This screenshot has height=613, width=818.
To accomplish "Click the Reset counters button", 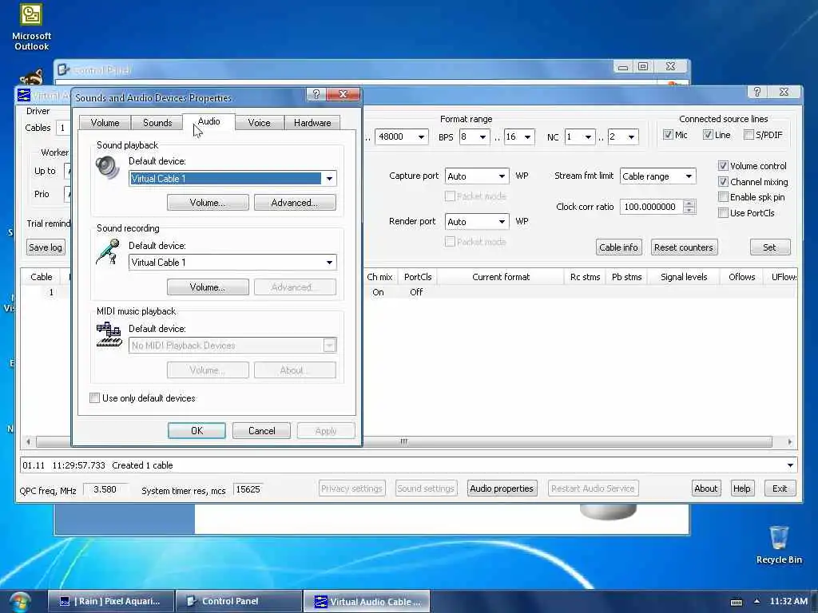I will pos(684,247).
